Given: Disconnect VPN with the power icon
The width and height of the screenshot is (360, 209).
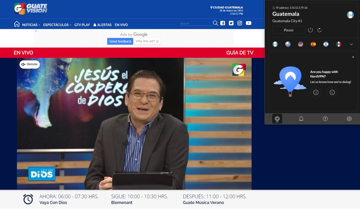Looking at the screenshot, I should (x=310, y=30).
